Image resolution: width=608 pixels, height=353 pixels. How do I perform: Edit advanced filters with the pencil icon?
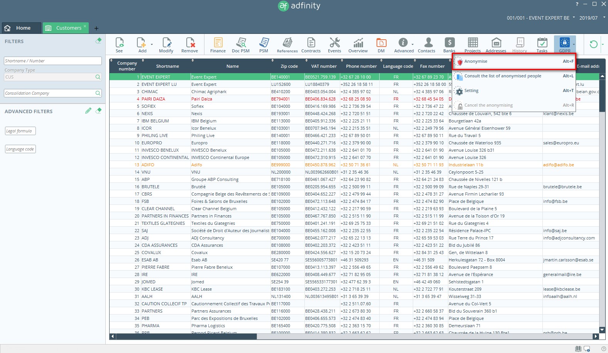(88, 111)
